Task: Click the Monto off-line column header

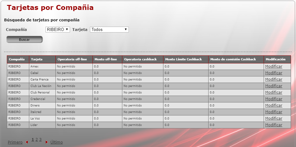Action: click(x=107, y=59)
